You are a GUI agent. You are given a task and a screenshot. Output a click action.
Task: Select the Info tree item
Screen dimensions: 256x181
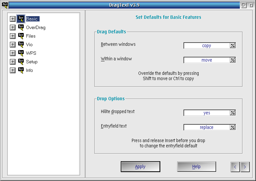coord(29,70)
